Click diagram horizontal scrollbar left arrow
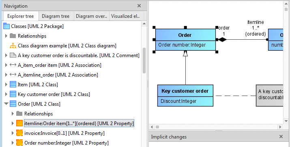 click(152, 127)
